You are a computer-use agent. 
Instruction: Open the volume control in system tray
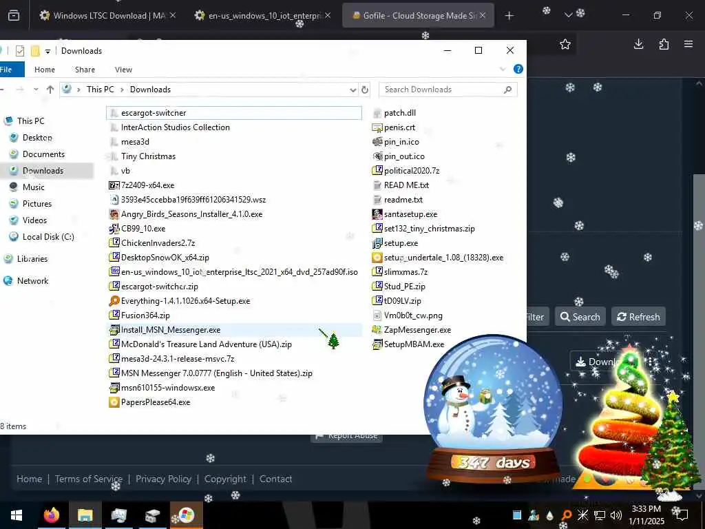[x=616, y=515]
